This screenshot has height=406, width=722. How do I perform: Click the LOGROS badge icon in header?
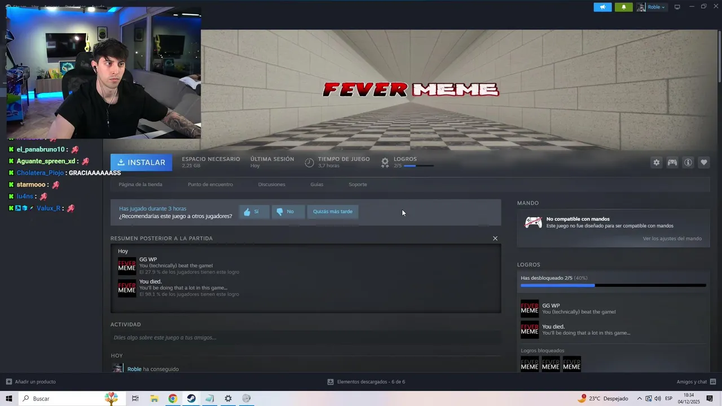(385, 162)
